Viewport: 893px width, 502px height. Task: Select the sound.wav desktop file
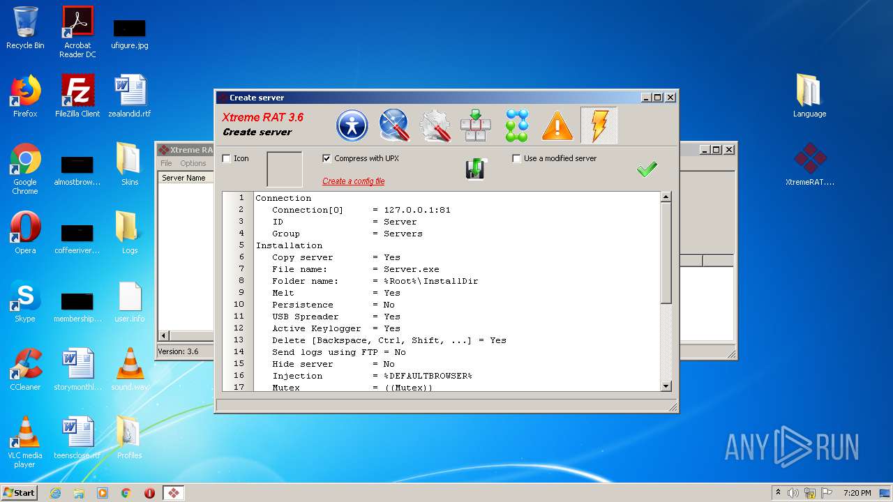click(130, 370)
